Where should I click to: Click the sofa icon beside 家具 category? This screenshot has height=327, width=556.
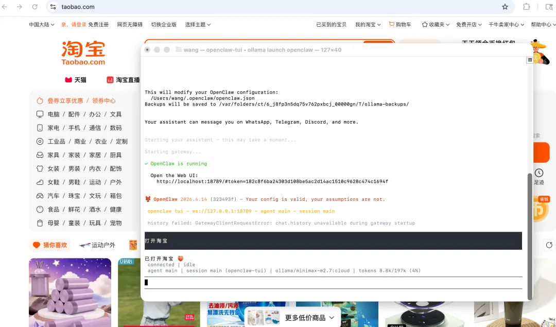coord(40,155)
